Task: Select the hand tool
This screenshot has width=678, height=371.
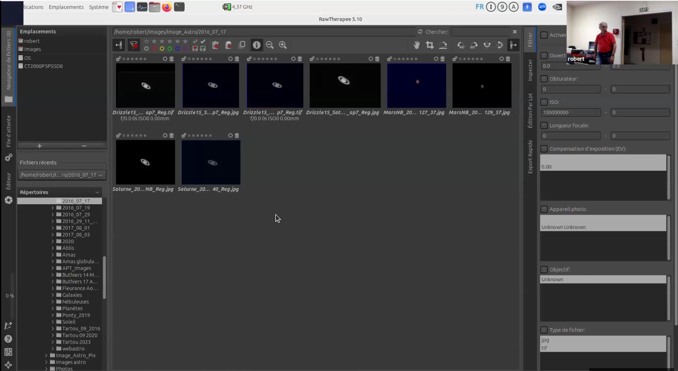Action: (416, 45)
